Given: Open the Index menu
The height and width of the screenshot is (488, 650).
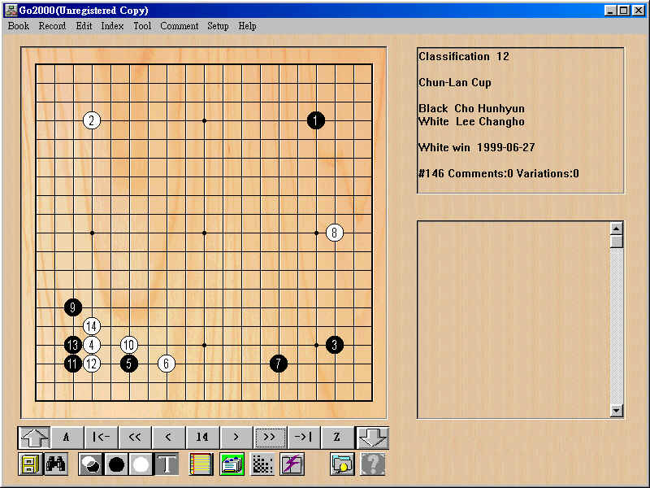Looking at the screenshot, I should [112, 26].
